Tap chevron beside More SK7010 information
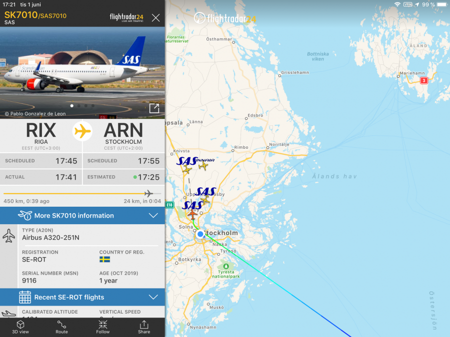This screenshot has width=450, height=337. [x=153, y=216]
